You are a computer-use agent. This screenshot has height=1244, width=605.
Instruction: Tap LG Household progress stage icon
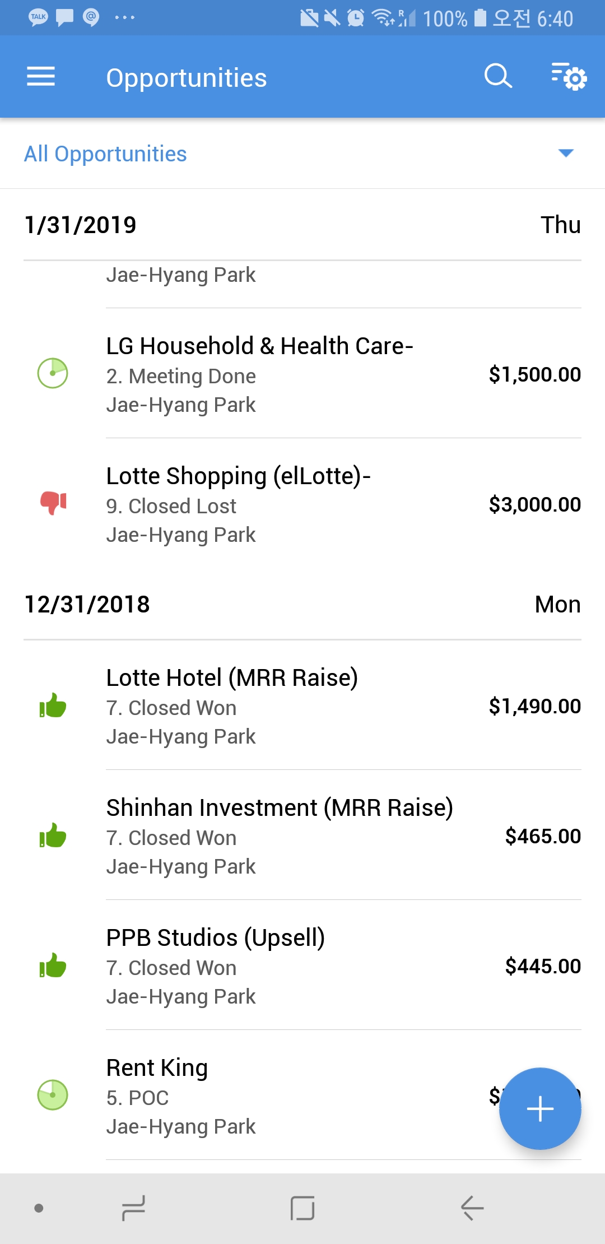point(53,373)
